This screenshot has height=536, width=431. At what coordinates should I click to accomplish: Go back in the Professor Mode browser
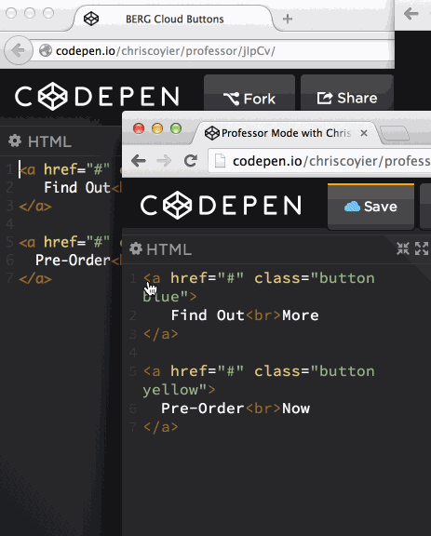click(x=139, y=160)
